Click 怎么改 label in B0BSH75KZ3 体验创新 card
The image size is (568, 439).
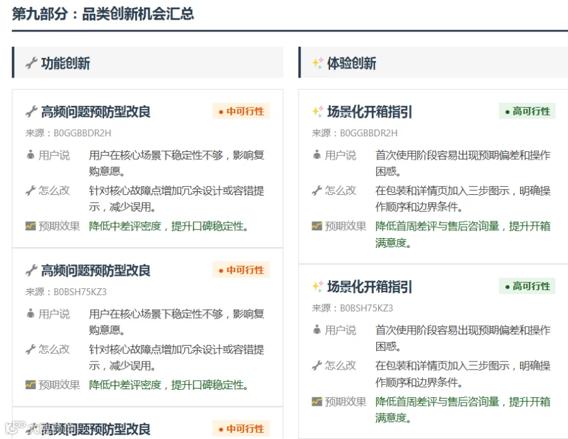[341, 366]
